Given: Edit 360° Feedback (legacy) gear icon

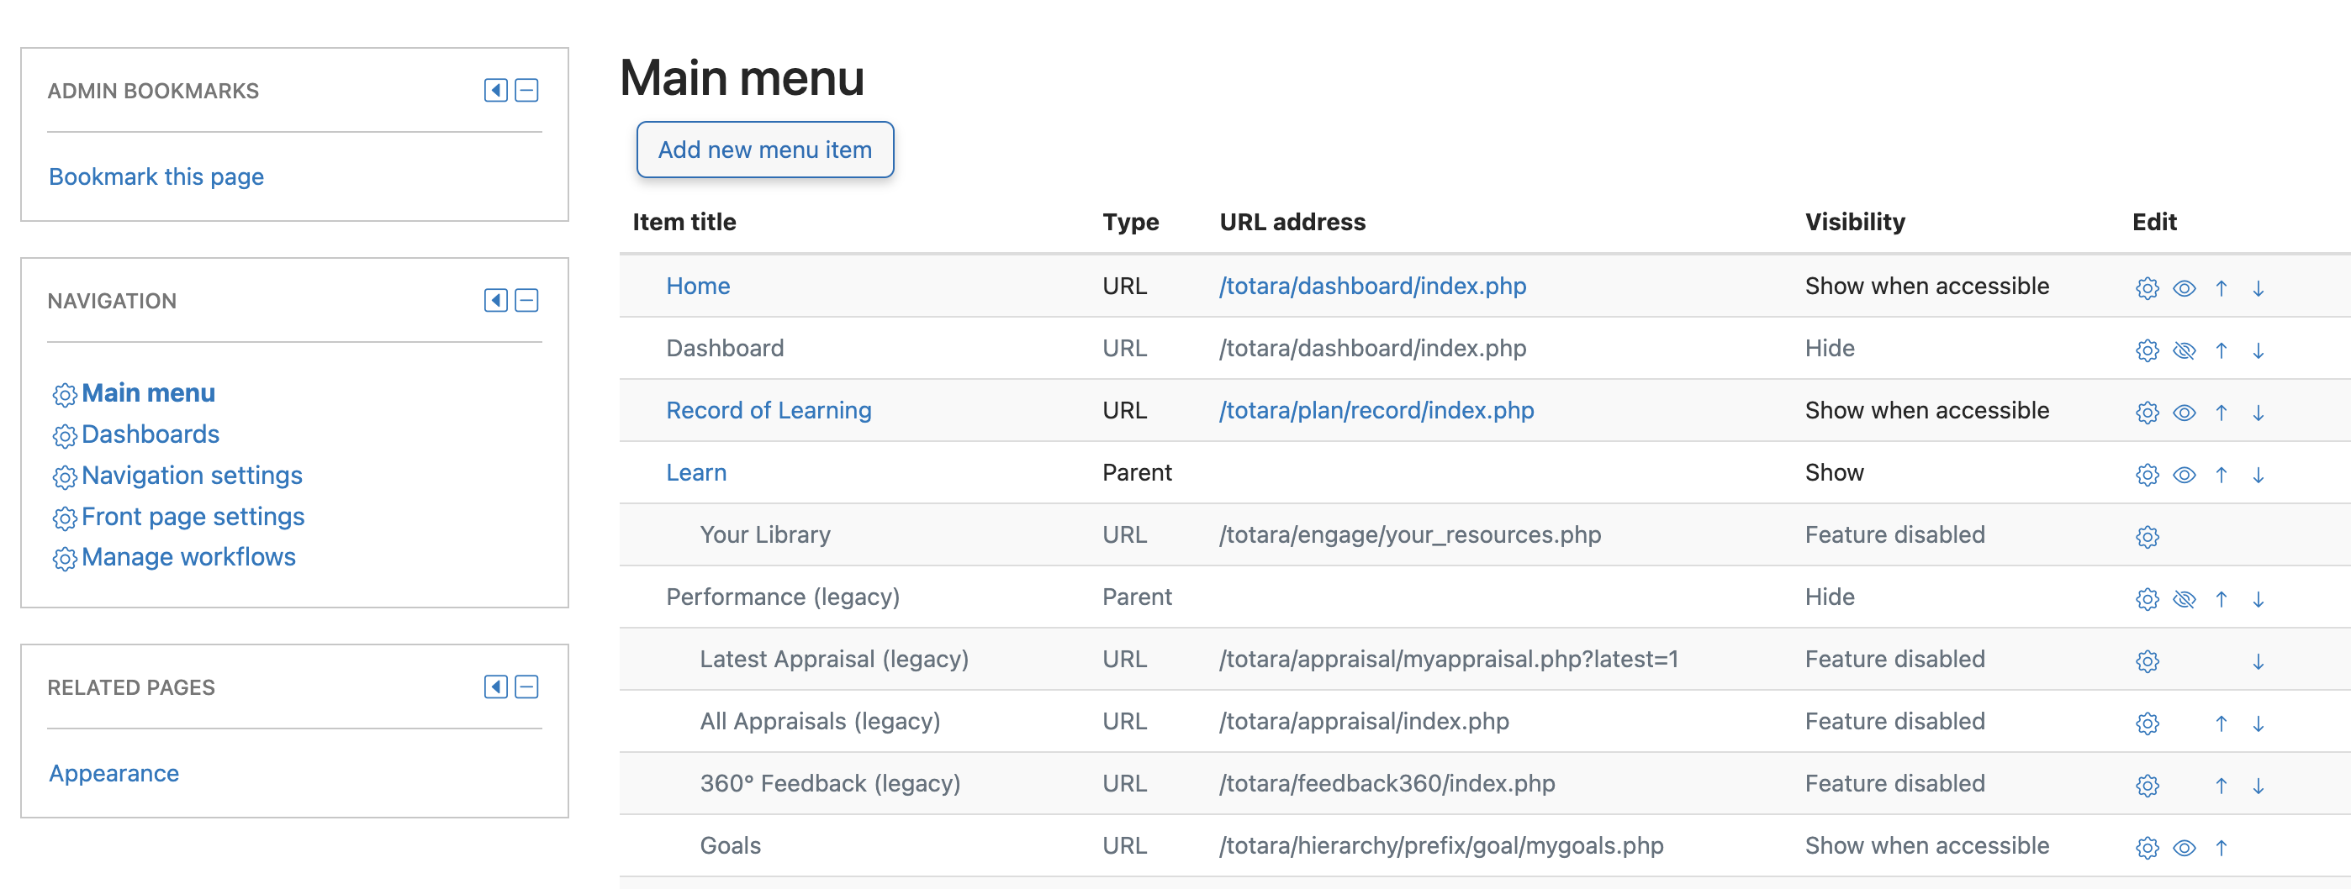Looking at the screenshot, I should coord(2147,785).
